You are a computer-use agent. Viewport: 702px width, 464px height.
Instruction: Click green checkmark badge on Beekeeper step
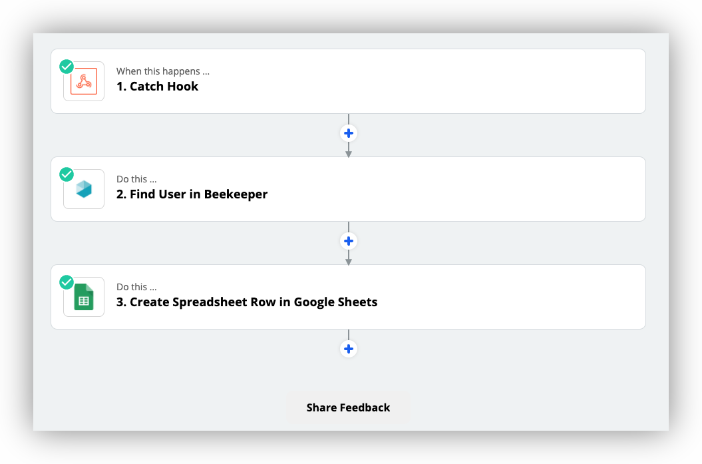tap(67, 174)
